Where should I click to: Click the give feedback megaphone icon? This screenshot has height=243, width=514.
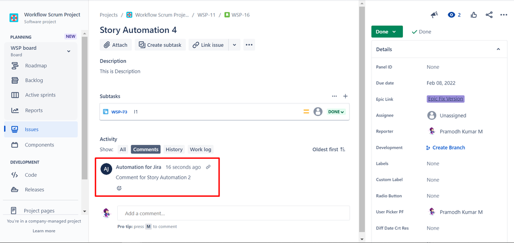pos(434,15)
